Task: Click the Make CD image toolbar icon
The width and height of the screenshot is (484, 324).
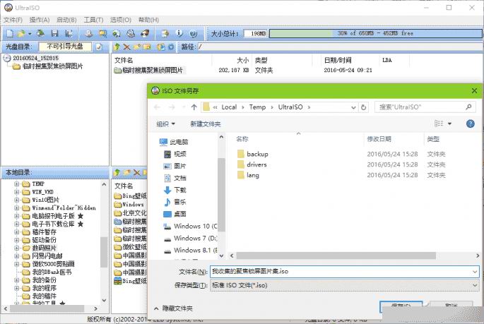Action: pyautogui.click(x=88, y=33)
